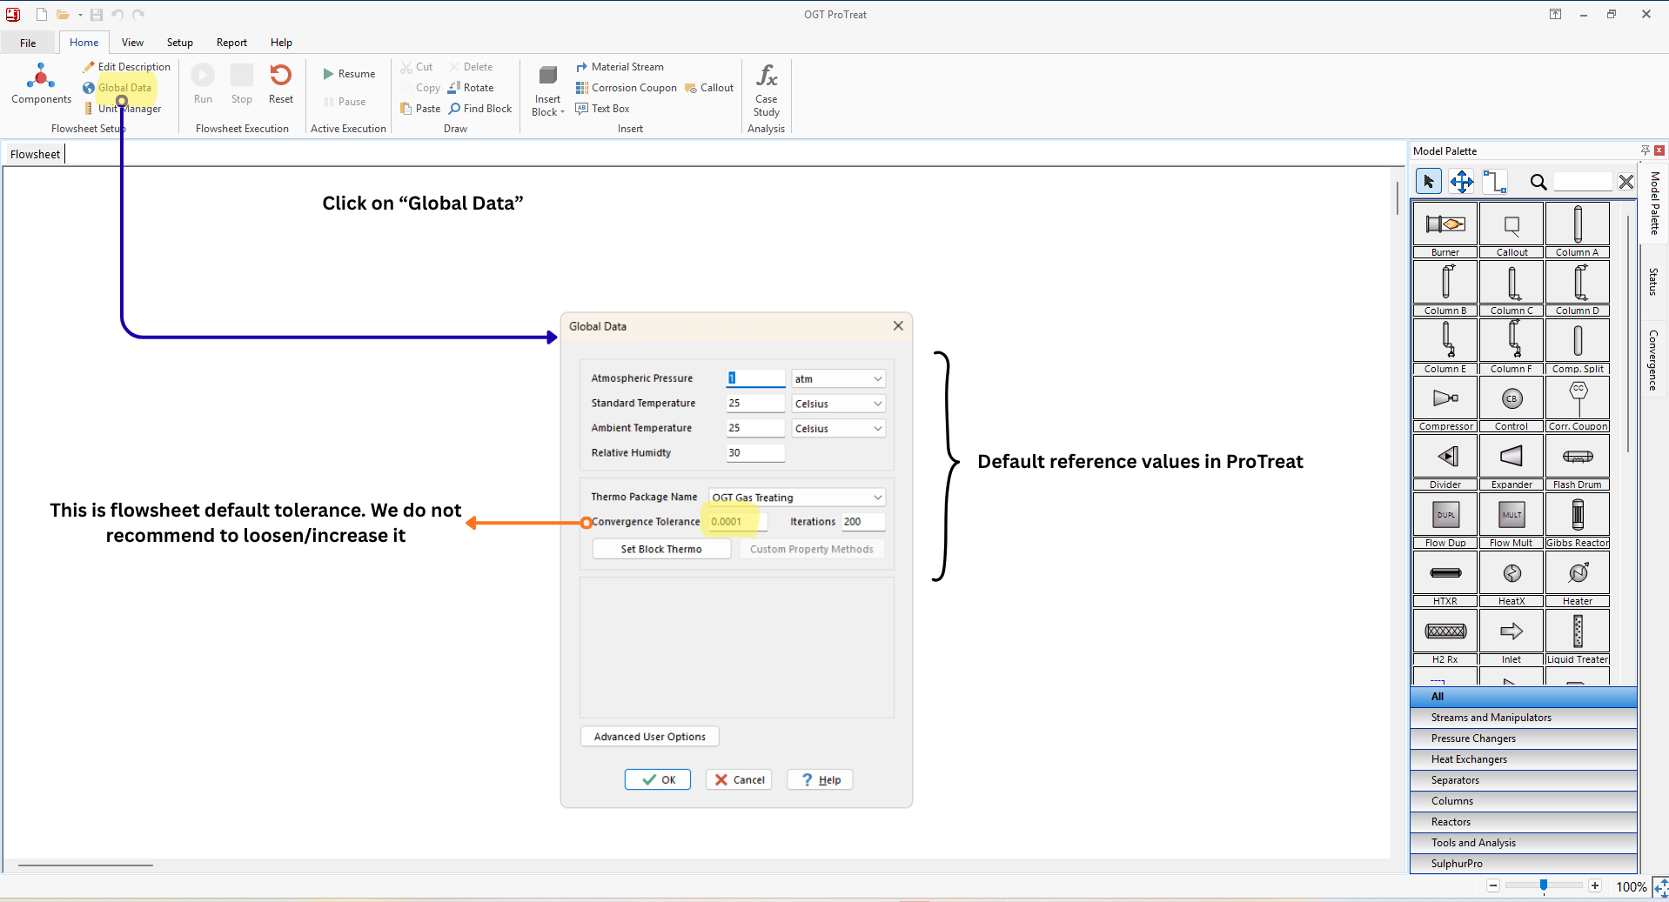Activate the palette pan move tool
1669x902 pixels.
point(1461,182)
